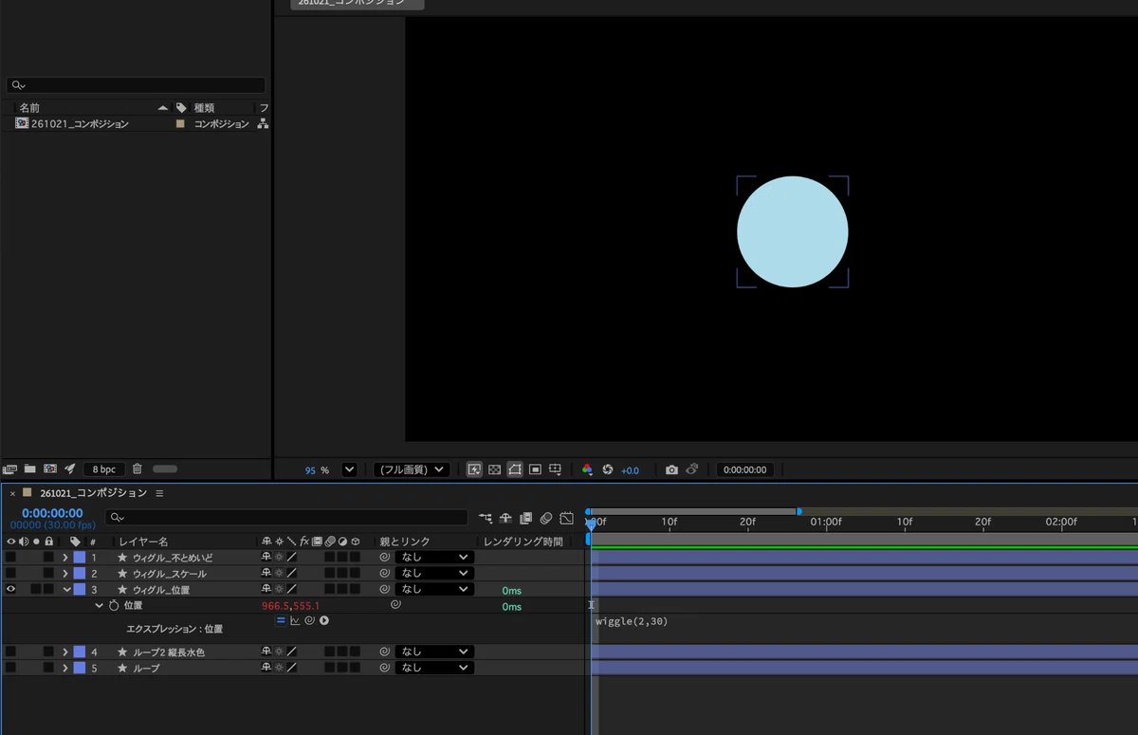Screen dimensions: 1138x735
Task: Expand the ウィグル_スケール layer properties
Action: [x=65, y=573]
